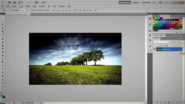
Task: Hide the Background layer with eye icon
Action: 154,49
